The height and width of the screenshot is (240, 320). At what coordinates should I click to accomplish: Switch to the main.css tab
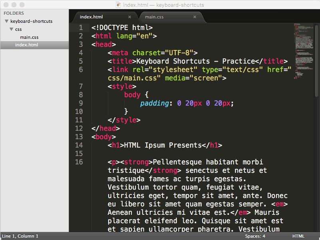[154, 17]
